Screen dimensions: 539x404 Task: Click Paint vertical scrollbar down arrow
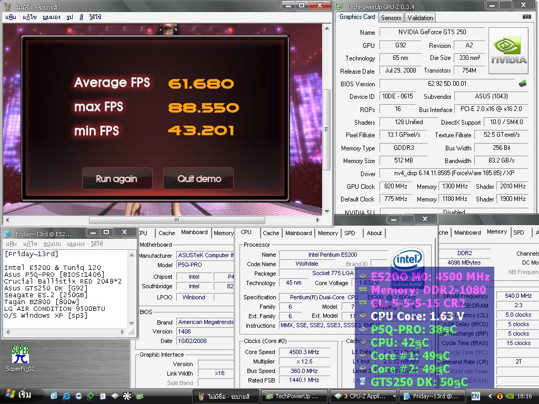(327, 211)
